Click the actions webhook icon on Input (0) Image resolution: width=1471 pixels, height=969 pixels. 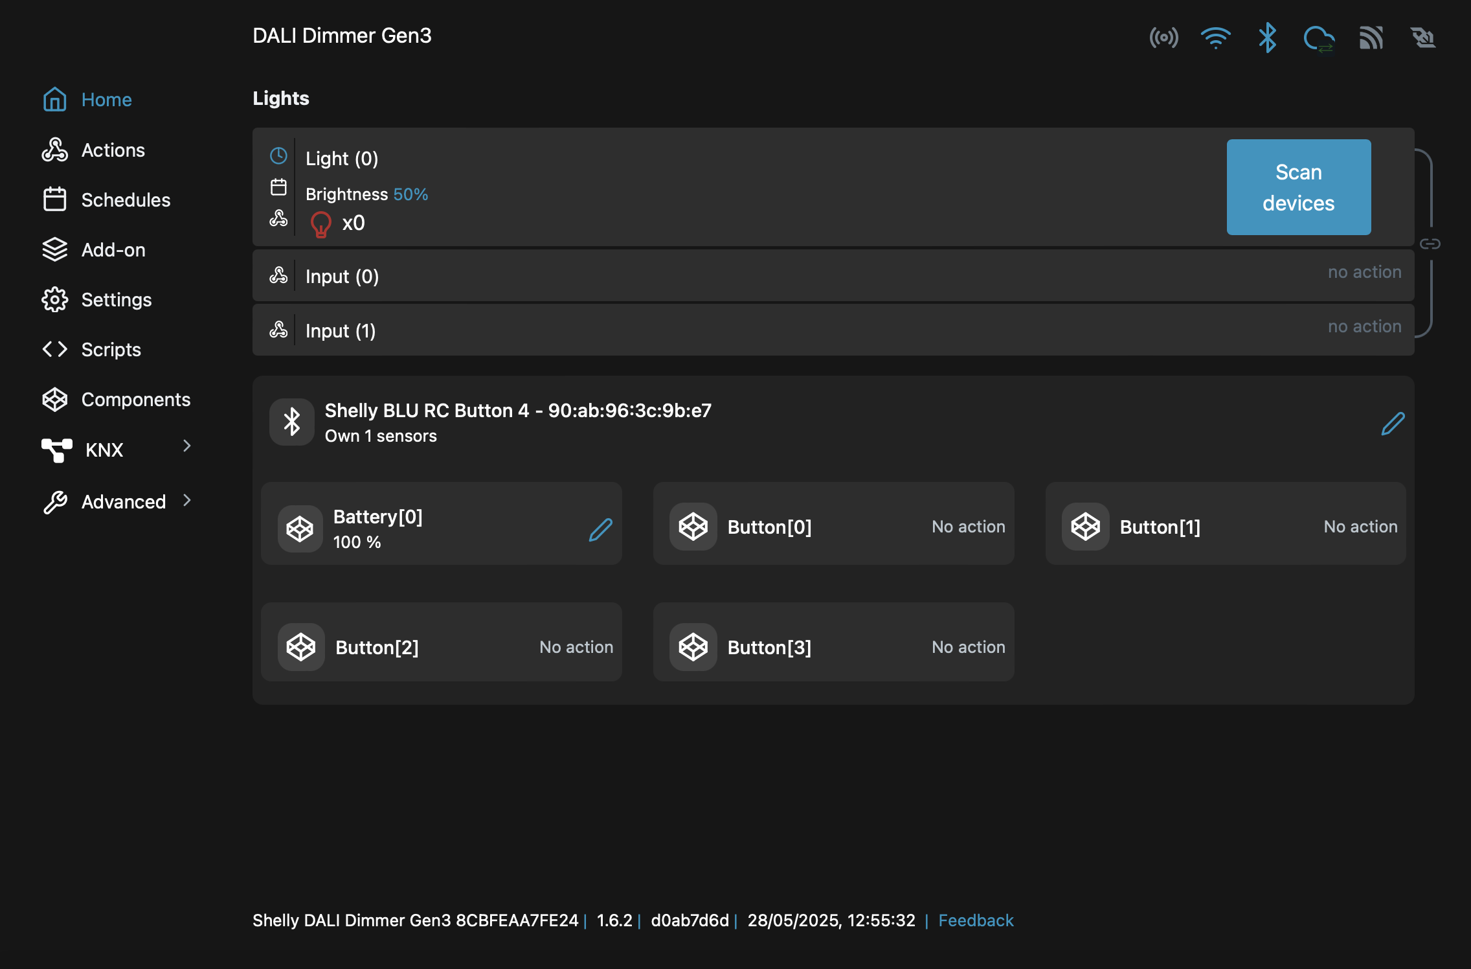click(280, 275)
